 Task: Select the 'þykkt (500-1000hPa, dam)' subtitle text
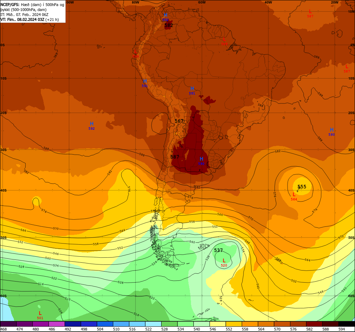click(23, 10)
